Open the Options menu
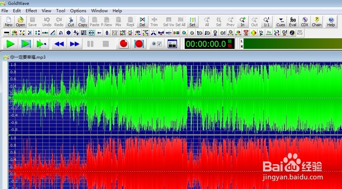 tap(78, 10)
